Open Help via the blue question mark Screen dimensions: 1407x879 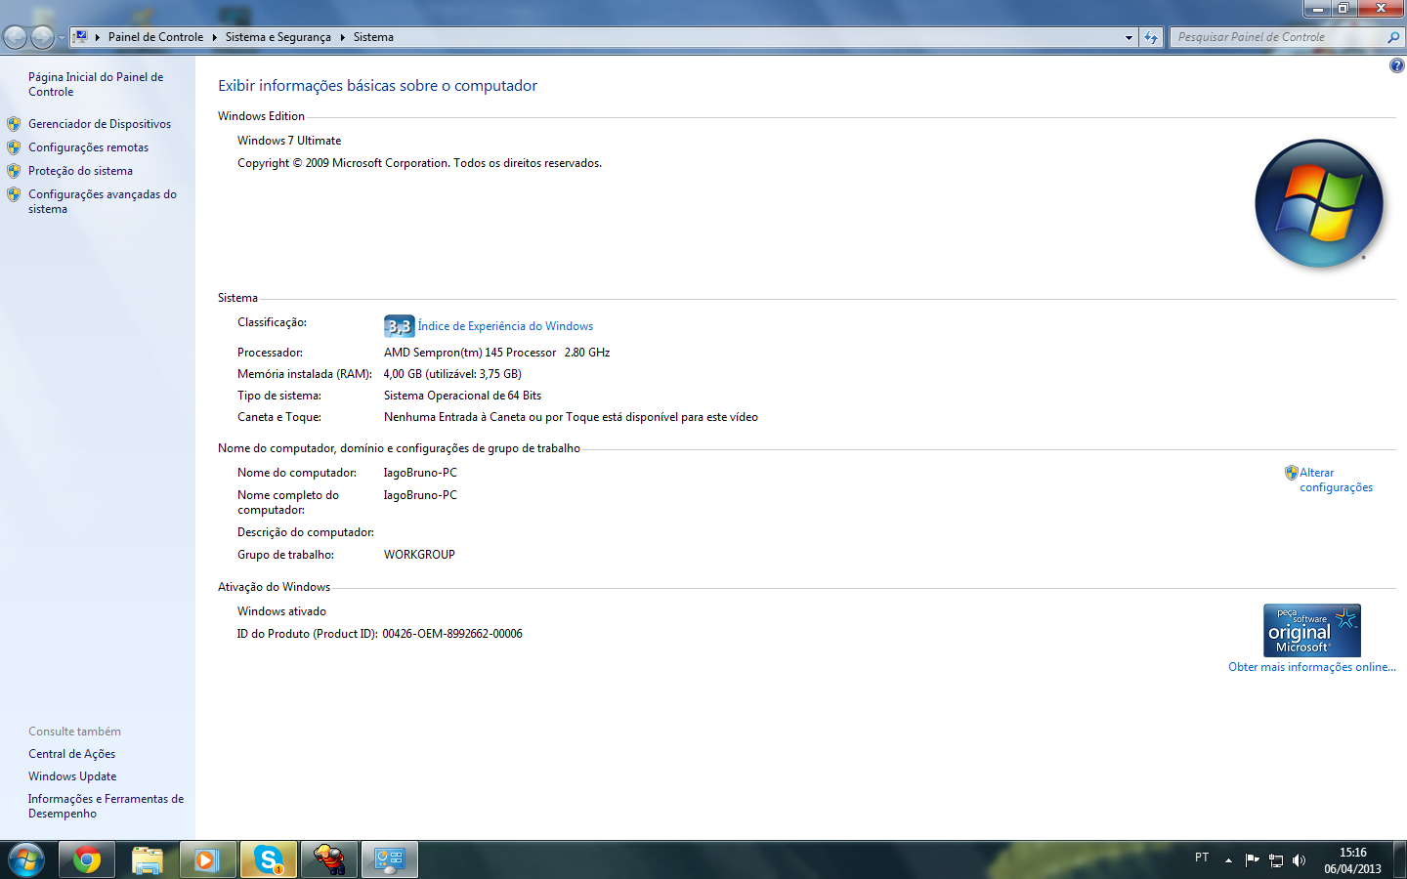(x=1396, y=65)
